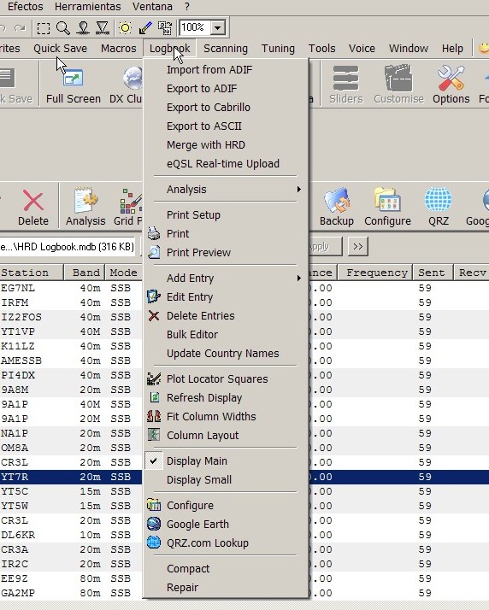Select Export to Cabrillo

point(226,108)
